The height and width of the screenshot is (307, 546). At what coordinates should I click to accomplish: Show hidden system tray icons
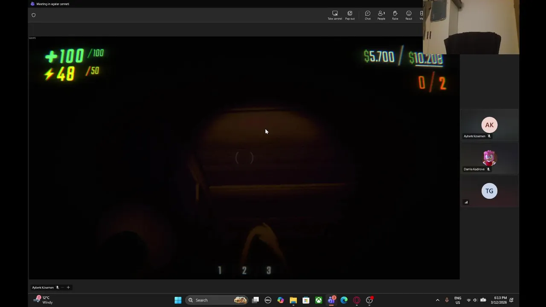tap(437, 300)
